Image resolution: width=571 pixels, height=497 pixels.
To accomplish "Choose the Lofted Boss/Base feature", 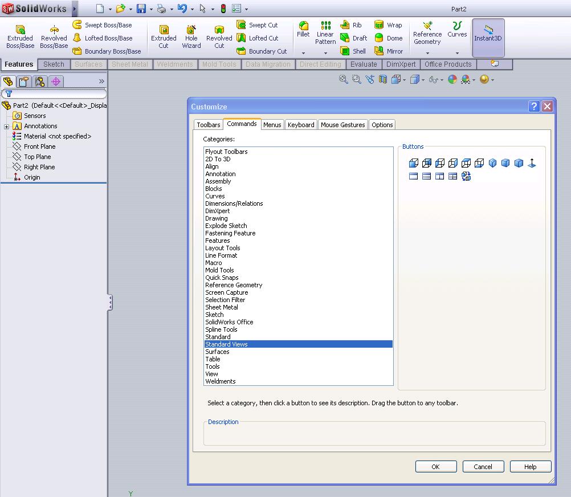I will point(103,38).
